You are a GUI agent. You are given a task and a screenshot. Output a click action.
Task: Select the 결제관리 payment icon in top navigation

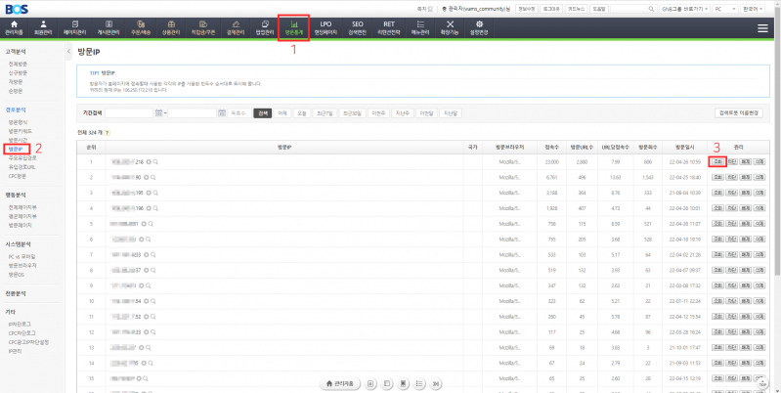click(x=233, y=28)
